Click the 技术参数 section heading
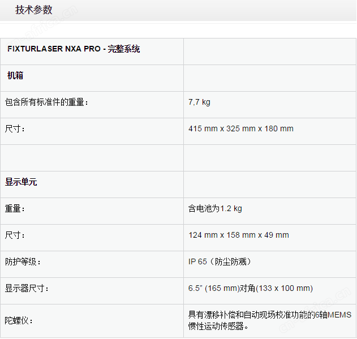 click(x=34, y=10)
